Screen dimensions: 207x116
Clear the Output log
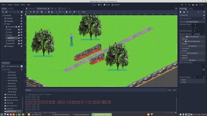click(x=175, y=90)
